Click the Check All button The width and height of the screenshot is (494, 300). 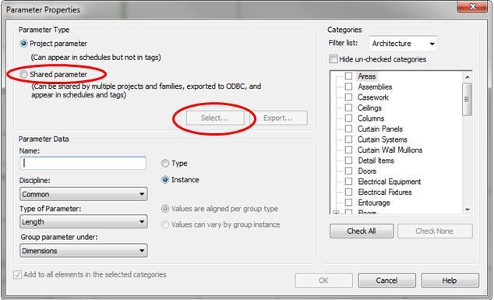362,231
